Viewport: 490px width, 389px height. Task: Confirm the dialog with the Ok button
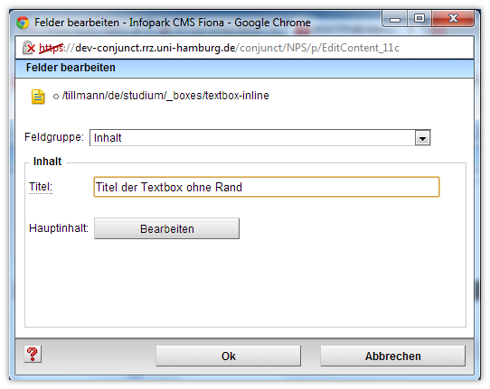229,356
